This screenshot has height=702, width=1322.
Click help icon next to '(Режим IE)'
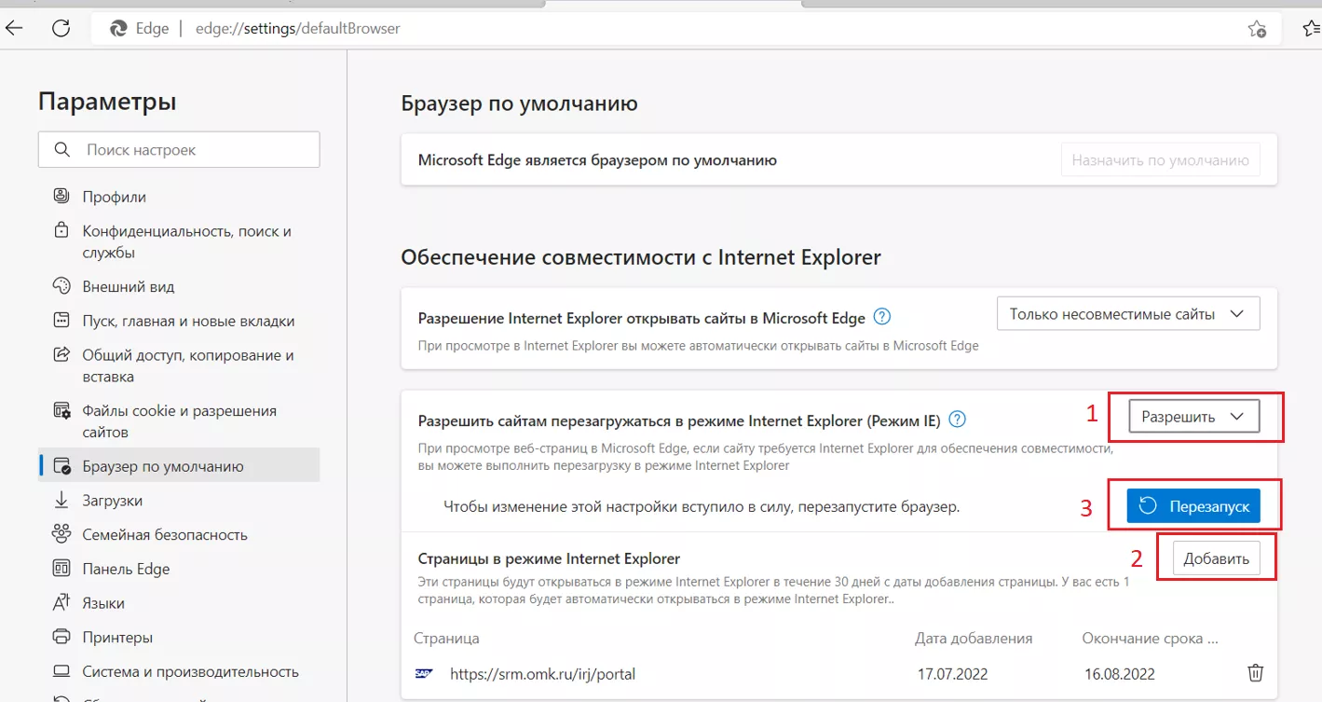(x=957, y=420)
